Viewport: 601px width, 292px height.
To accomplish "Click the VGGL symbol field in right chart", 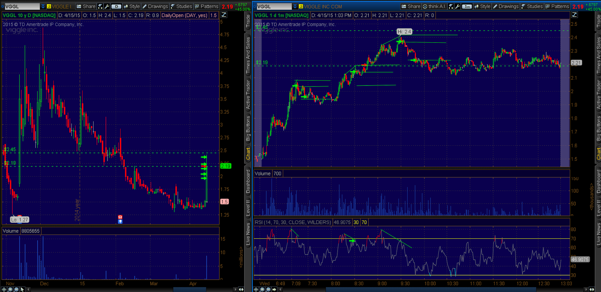I will [x=274, y=6].
